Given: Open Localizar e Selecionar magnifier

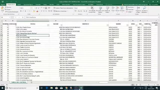Looking at the screenshot, I should coord(144,10).
